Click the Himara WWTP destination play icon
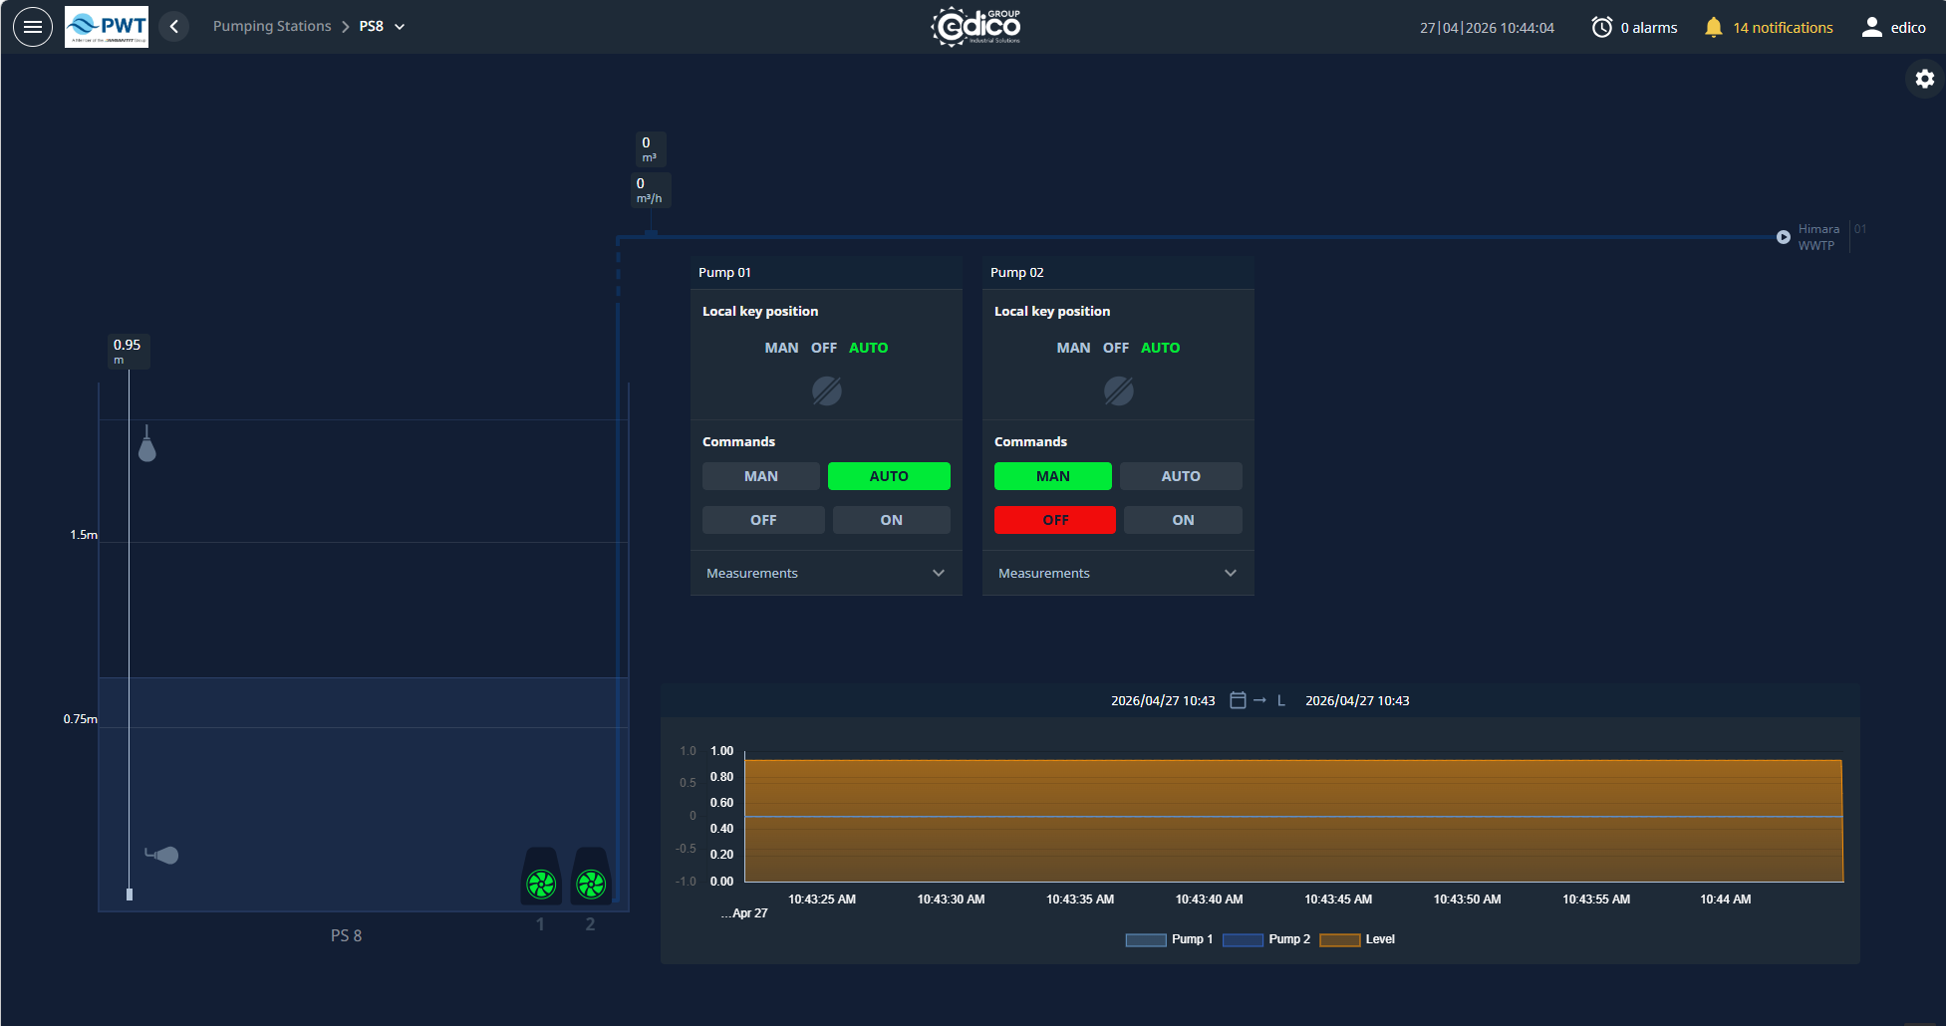 1783,237
